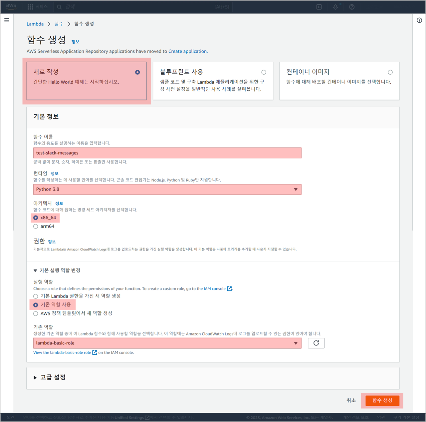426x422 pixels.
Task: Collapse the 기본 실행 역할 변경 section
Action: [57, 270]
